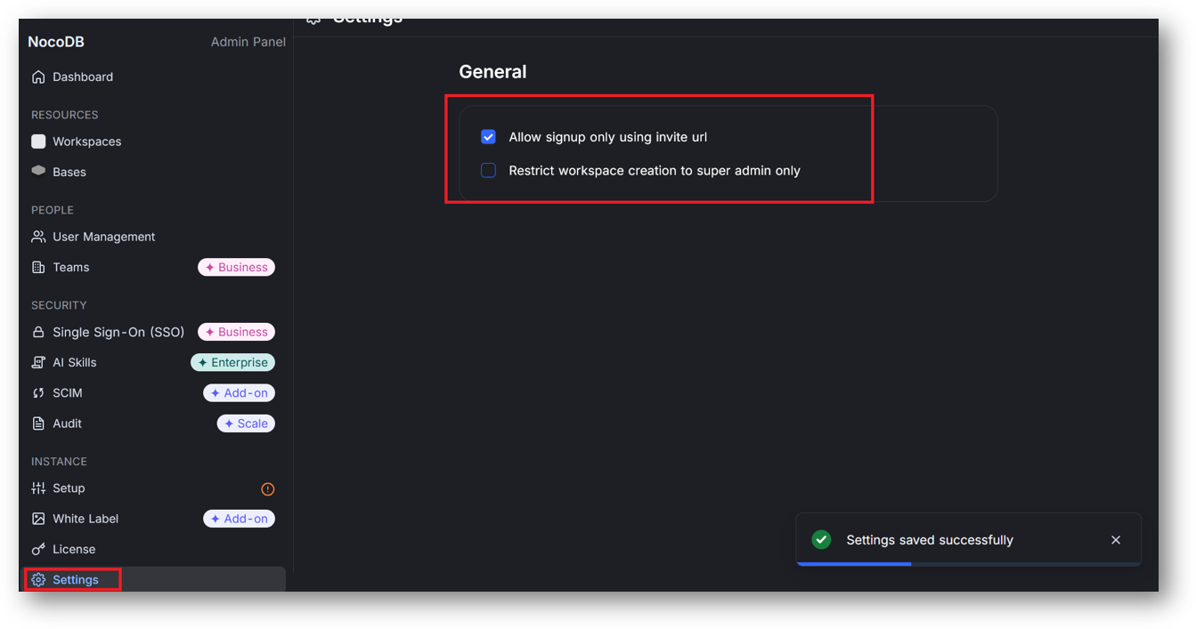The width and height of the screenshot is (1196, 629).
Task: Click the AI Skills icon
Action: [38, 362]
